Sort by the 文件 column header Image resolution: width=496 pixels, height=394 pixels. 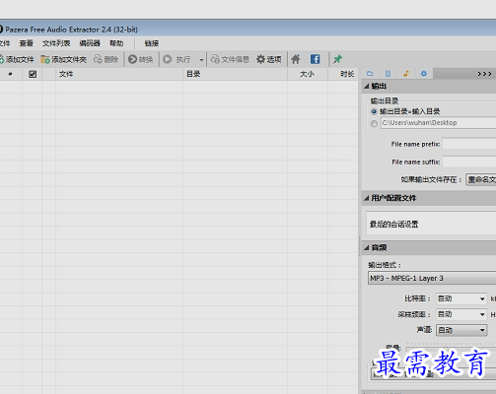point(119,74)
